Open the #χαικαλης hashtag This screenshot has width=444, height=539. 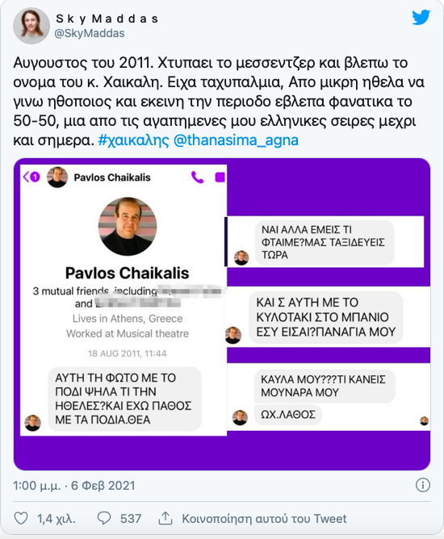pyautogui.click(x=133, y=140)
